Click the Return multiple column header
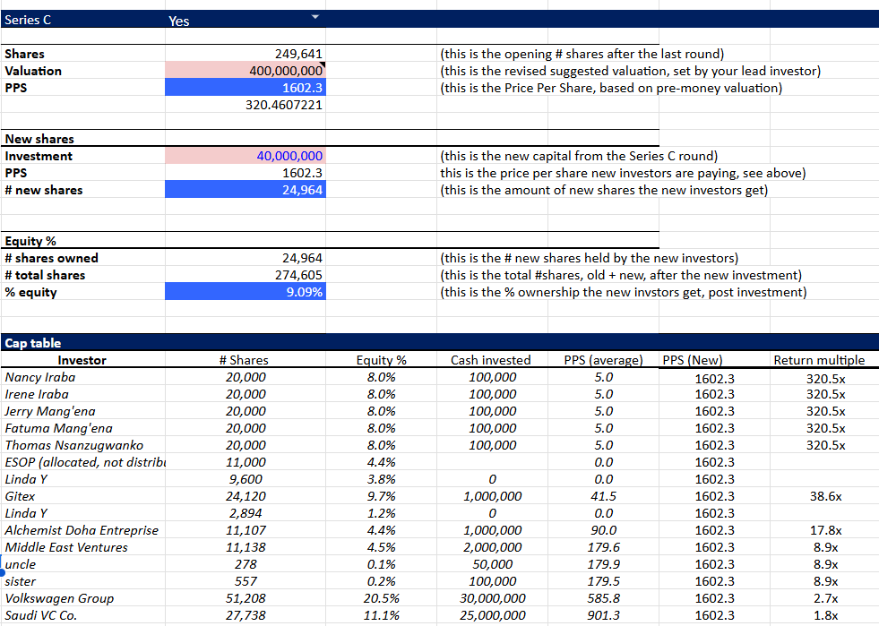Viewport: 879px width, 626px height. 818,360
